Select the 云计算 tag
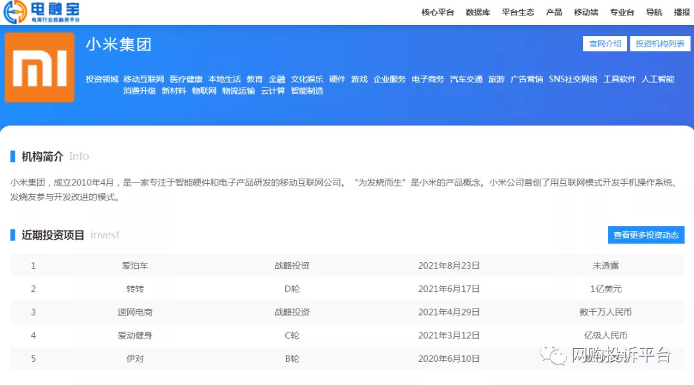 [272, 91]
